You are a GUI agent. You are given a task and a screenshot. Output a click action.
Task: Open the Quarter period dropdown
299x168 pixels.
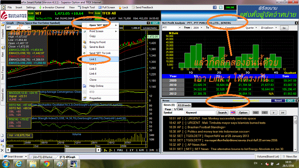tap(256, 28)
